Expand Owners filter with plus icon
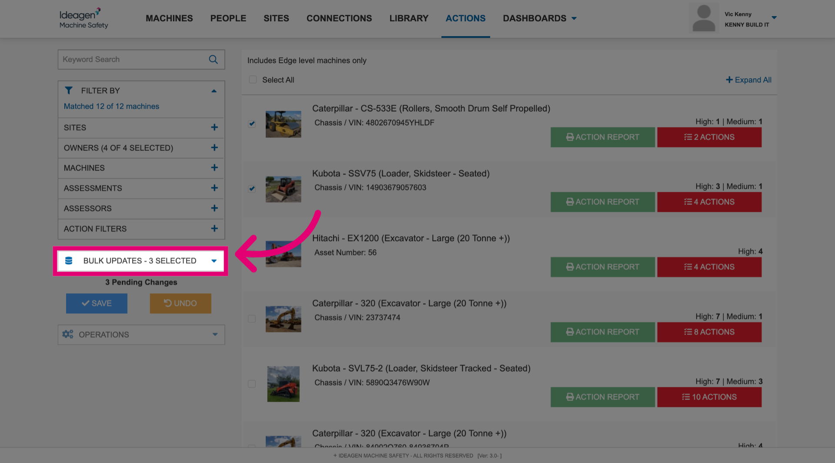 point(214,148)
